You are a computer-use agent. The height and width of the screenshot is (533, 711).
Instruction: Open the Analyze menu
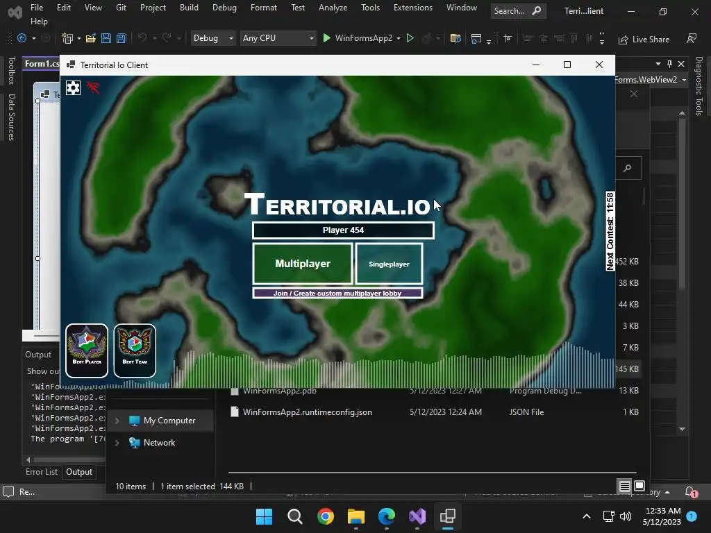tap(333, 8)
